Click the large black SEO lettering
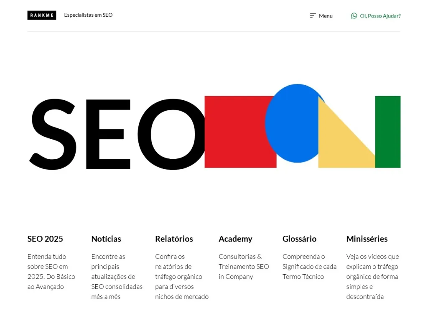This screenshot has height=321, width=428. click(117, 134)
